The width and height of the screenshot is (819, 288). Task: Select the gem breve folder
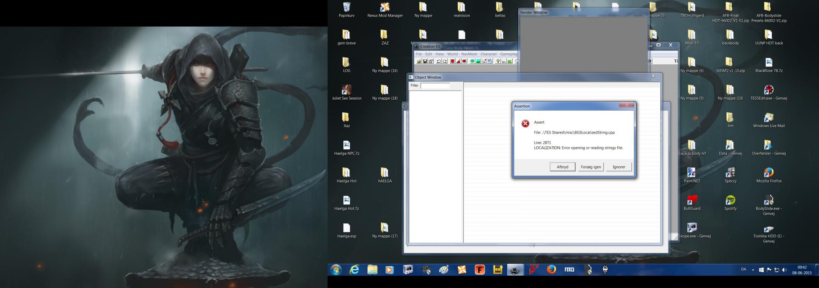[346, 37]
